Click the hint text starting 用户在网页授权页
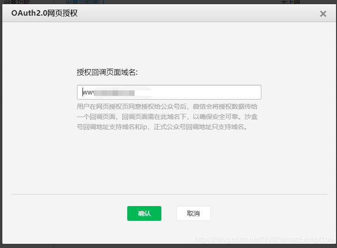337x248 pixels. [167, 117]
